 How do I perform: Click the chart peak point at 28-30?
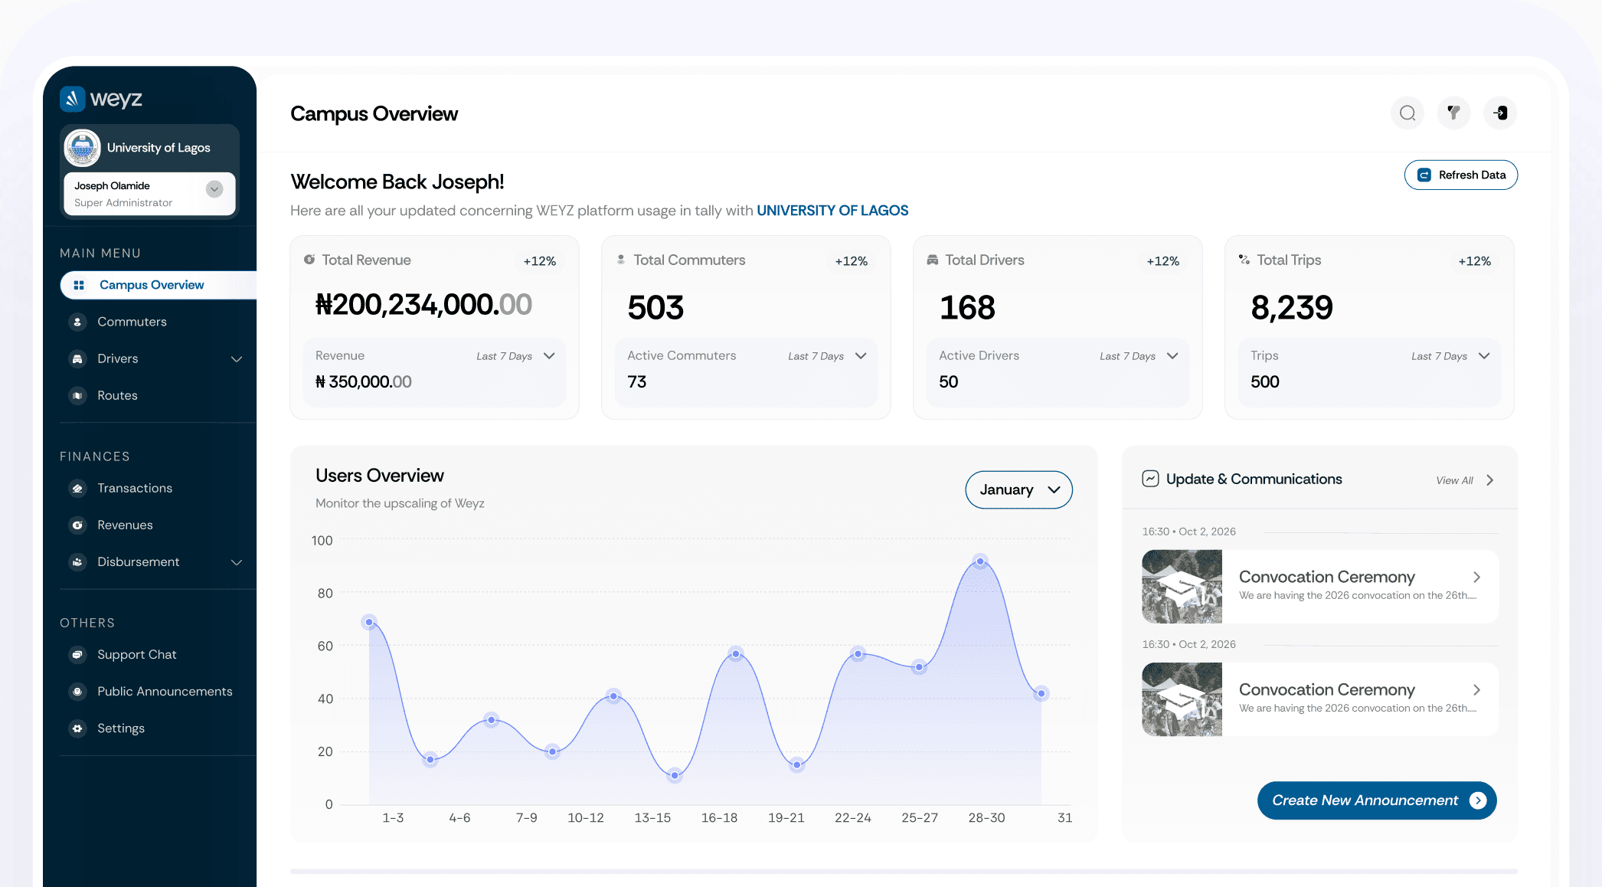click(980, 561)
